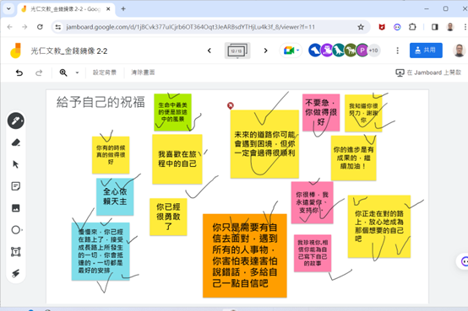
Task: Open the Google Meet dropdown
Action: (291, 51)
